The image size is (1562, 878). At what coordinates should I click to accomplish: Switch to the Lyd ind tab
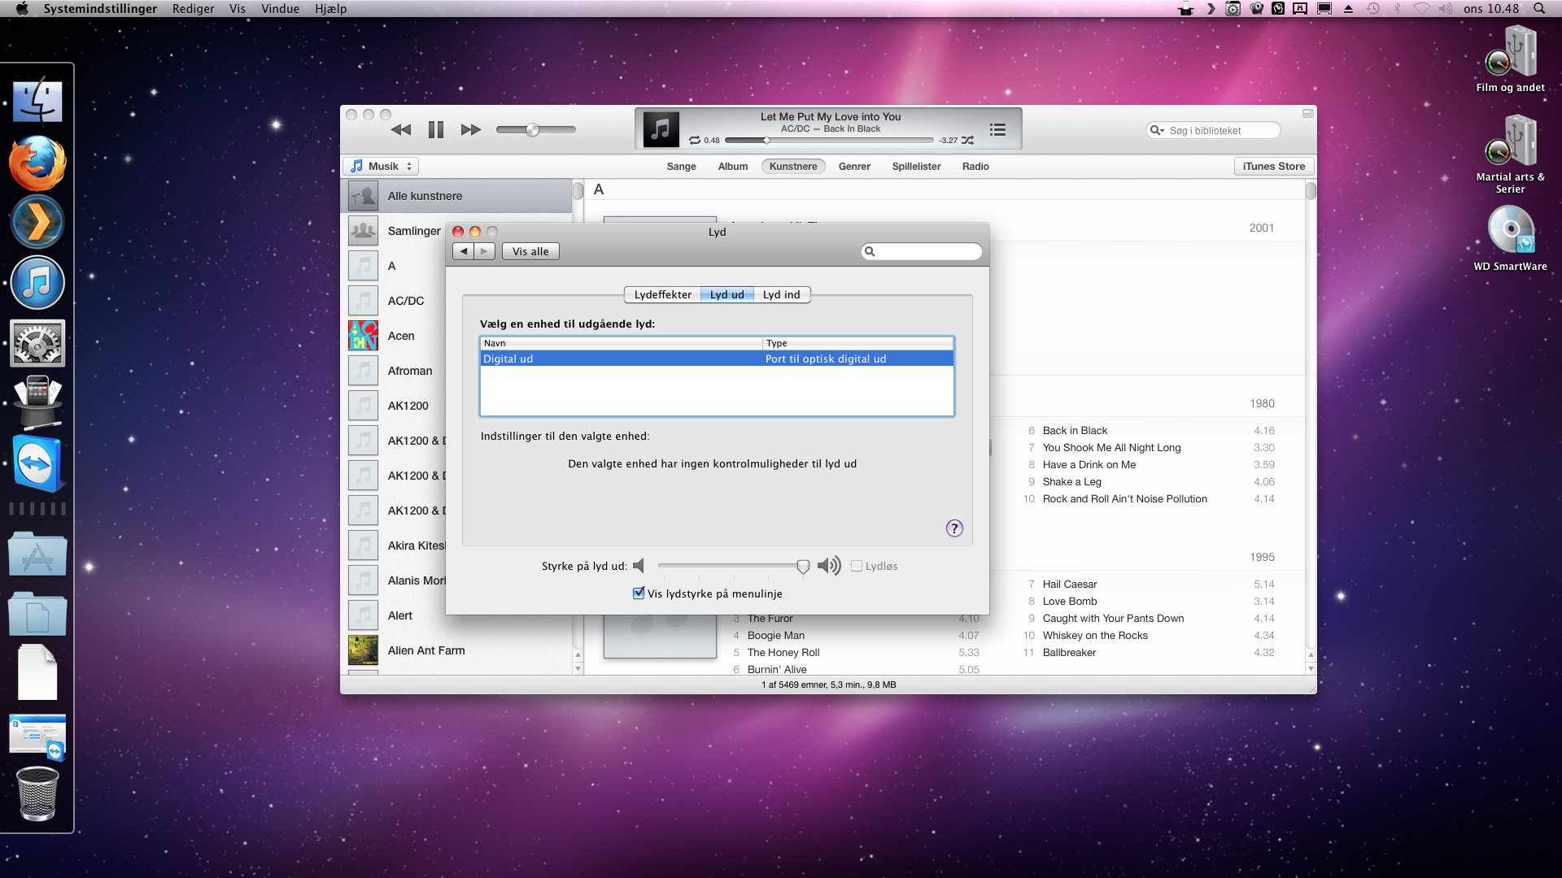(781, 294)
